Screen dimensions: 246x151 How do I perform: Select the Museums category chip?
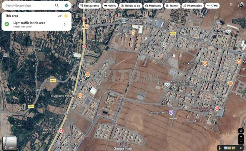tap(153, 6)
